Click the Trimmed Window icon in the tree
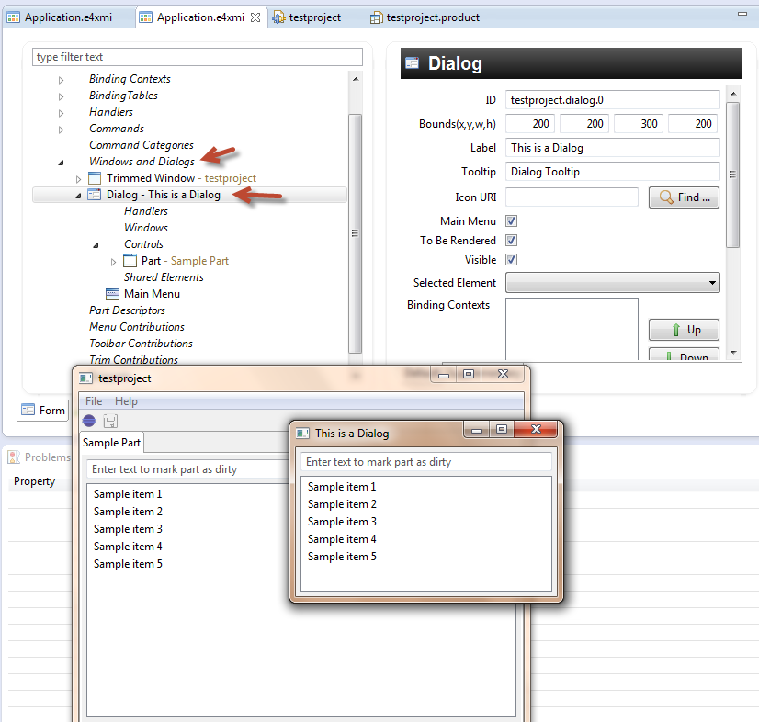The width and height of the screenshot is (759, 722). point(96,178)
